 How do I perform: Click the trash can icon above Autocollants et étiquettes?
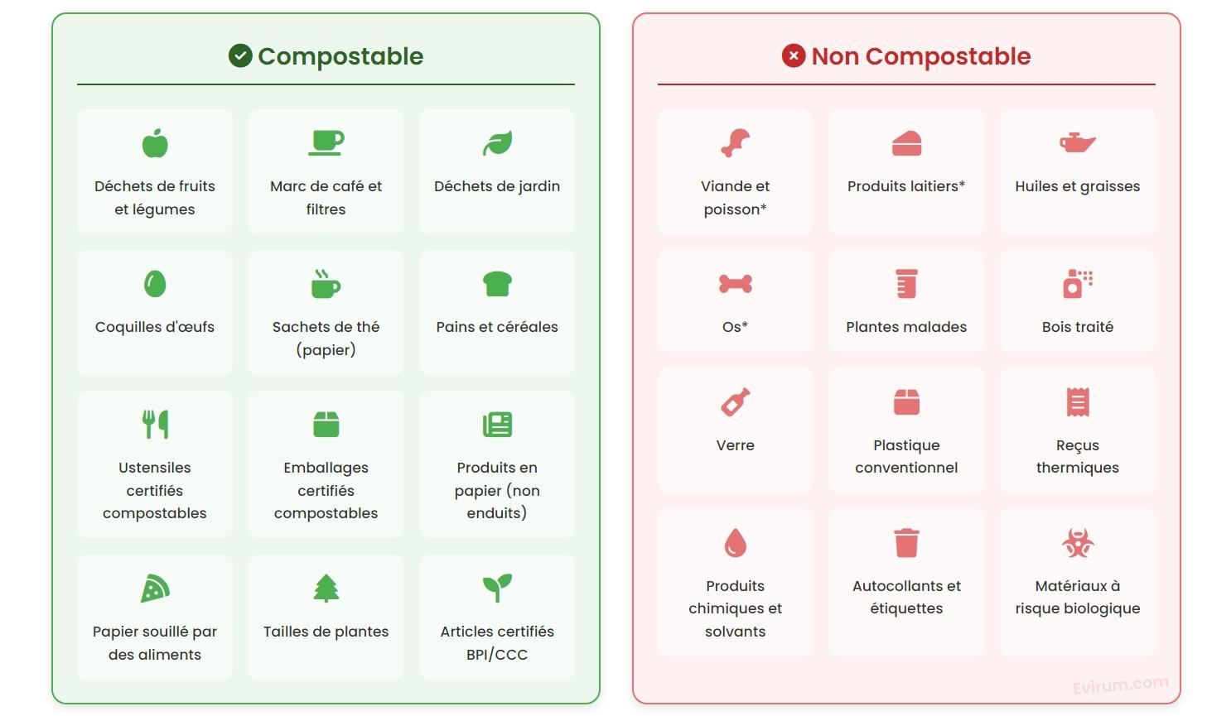[x=906, y=543]
